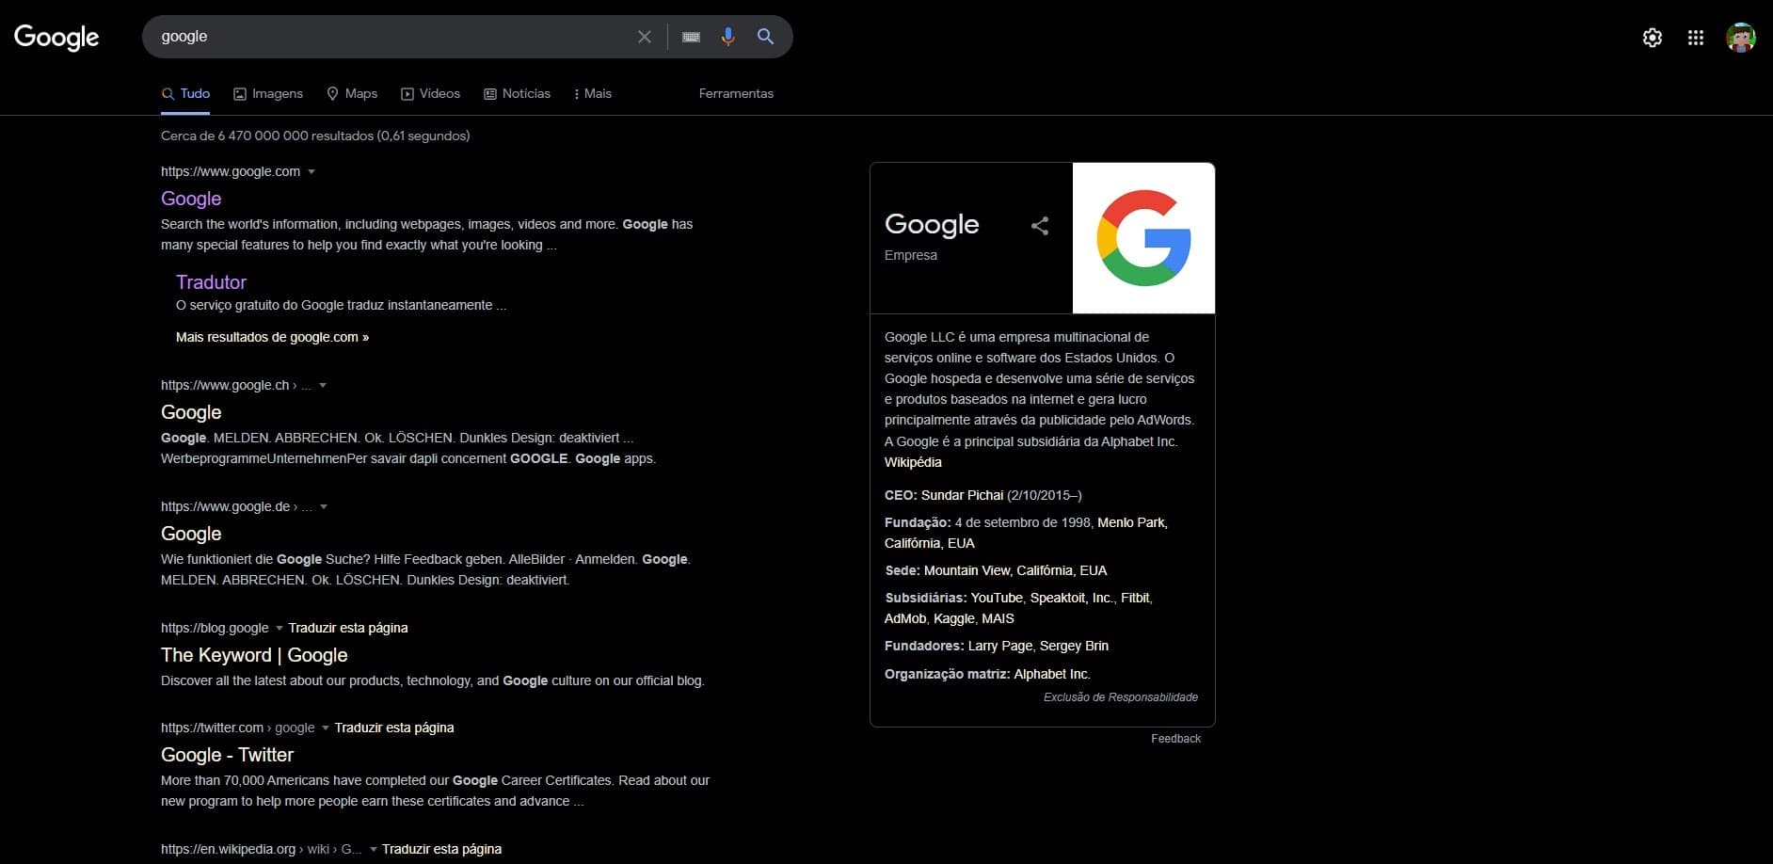Open Mais resultados de google.com

[272, 337]
